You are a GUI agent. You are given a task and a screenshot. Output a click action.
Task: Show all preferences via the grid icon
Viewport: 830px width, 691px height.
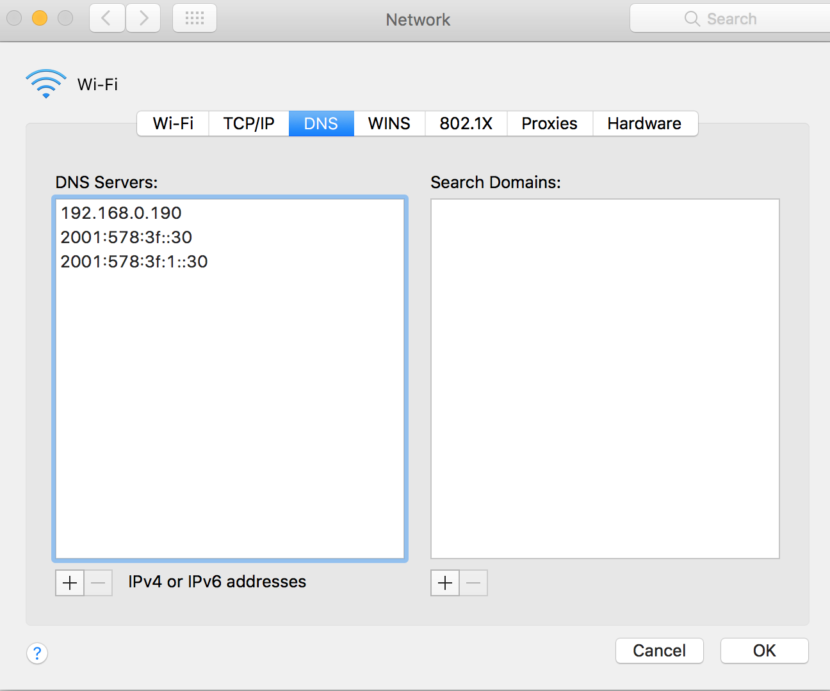[195, 18]
